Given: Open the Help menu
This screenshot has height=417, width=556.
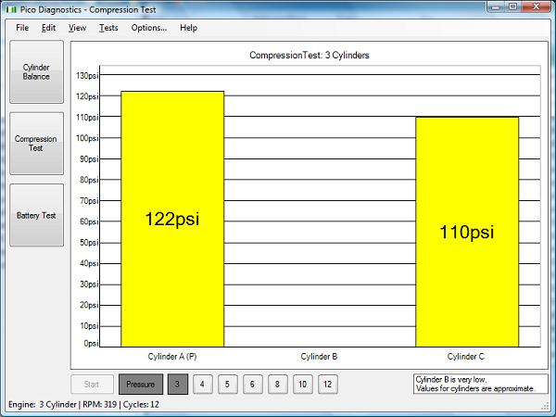Looking at the screenshot, I should [x=188, y=28].
